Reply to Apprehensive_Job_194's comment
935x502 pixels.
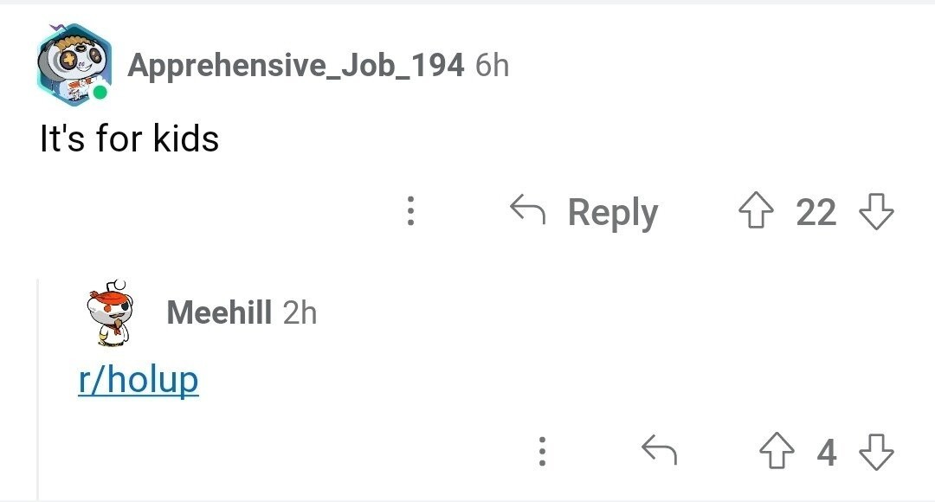(584, 212)
